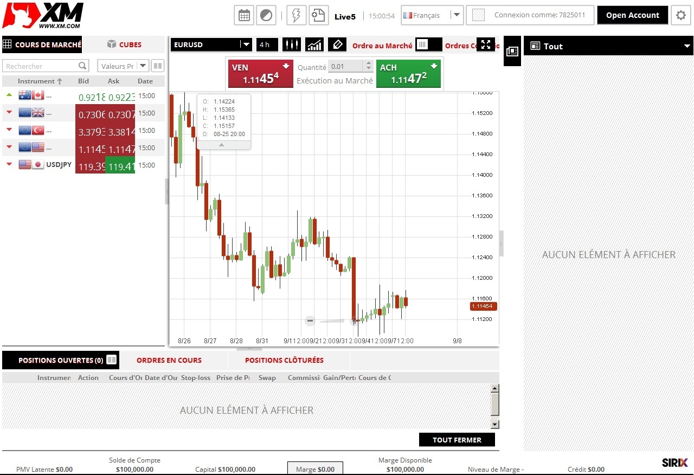
Task: Open the Français language dropdown
Action: tap(432, 15)
